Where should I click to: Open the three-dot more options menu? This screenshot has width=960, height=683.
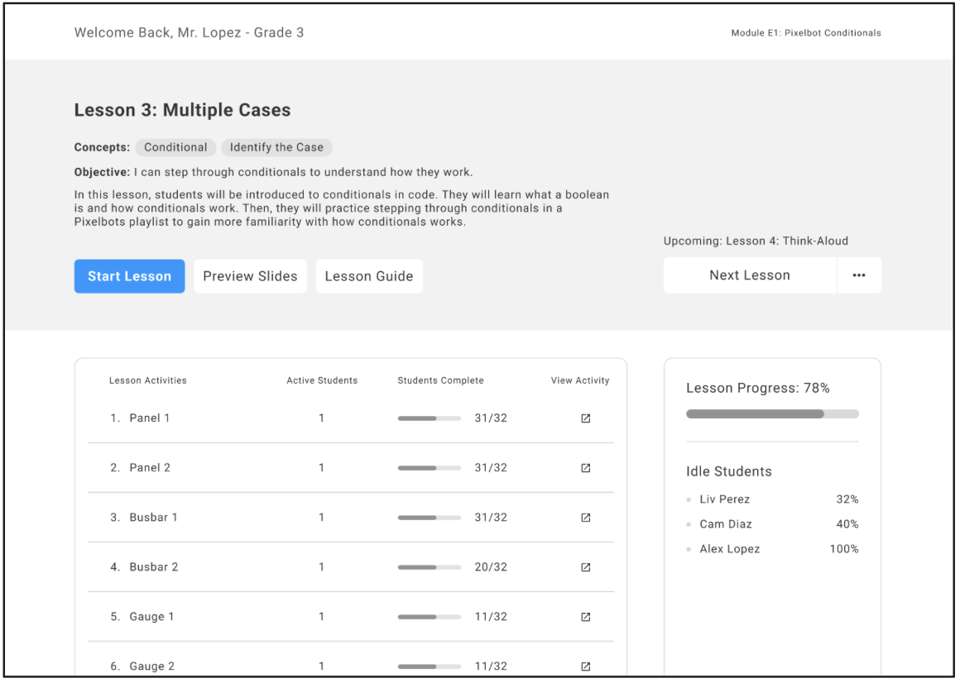tap(858, 275)
